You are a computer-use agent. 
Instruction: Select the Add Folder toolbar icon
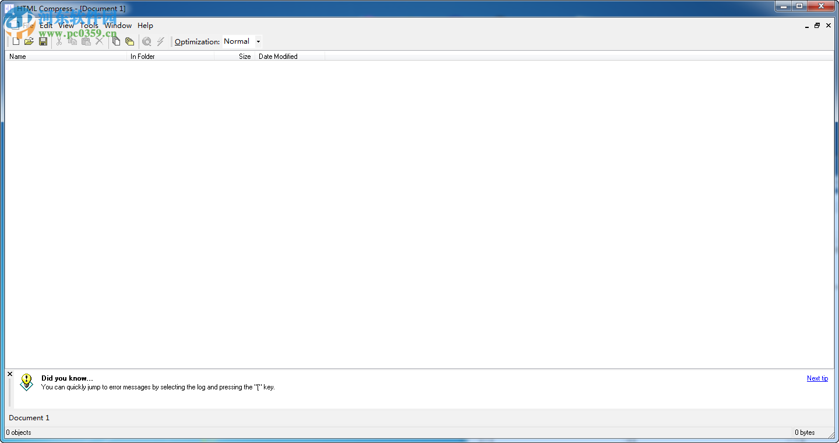(129, 41)
